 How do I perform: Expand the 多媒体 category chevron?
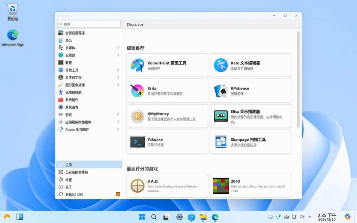click(118, 47)
